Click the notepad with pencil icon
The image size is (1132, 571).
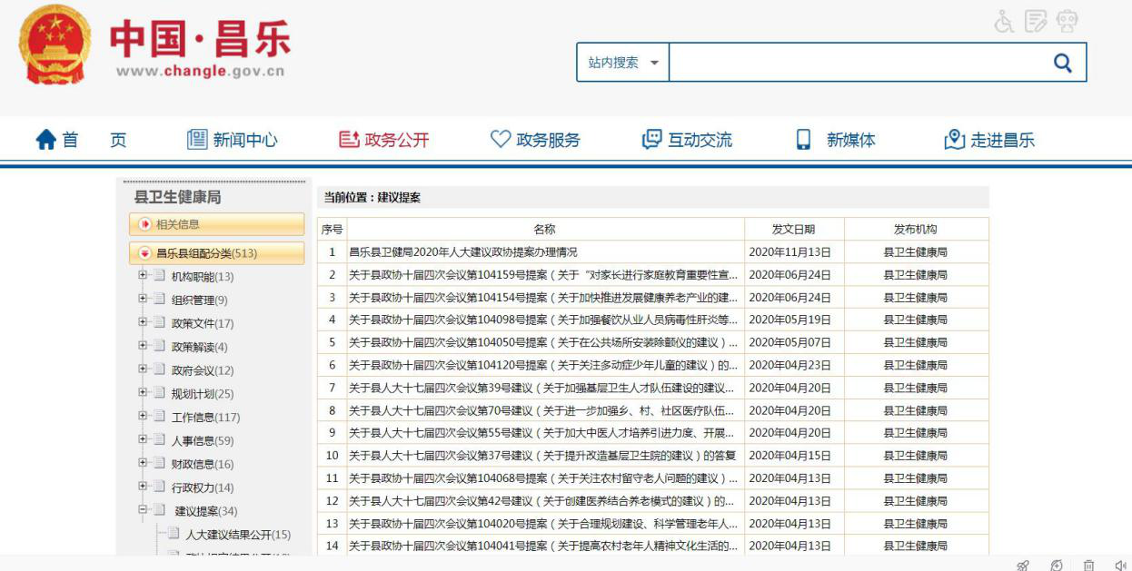click(1036, 22)
